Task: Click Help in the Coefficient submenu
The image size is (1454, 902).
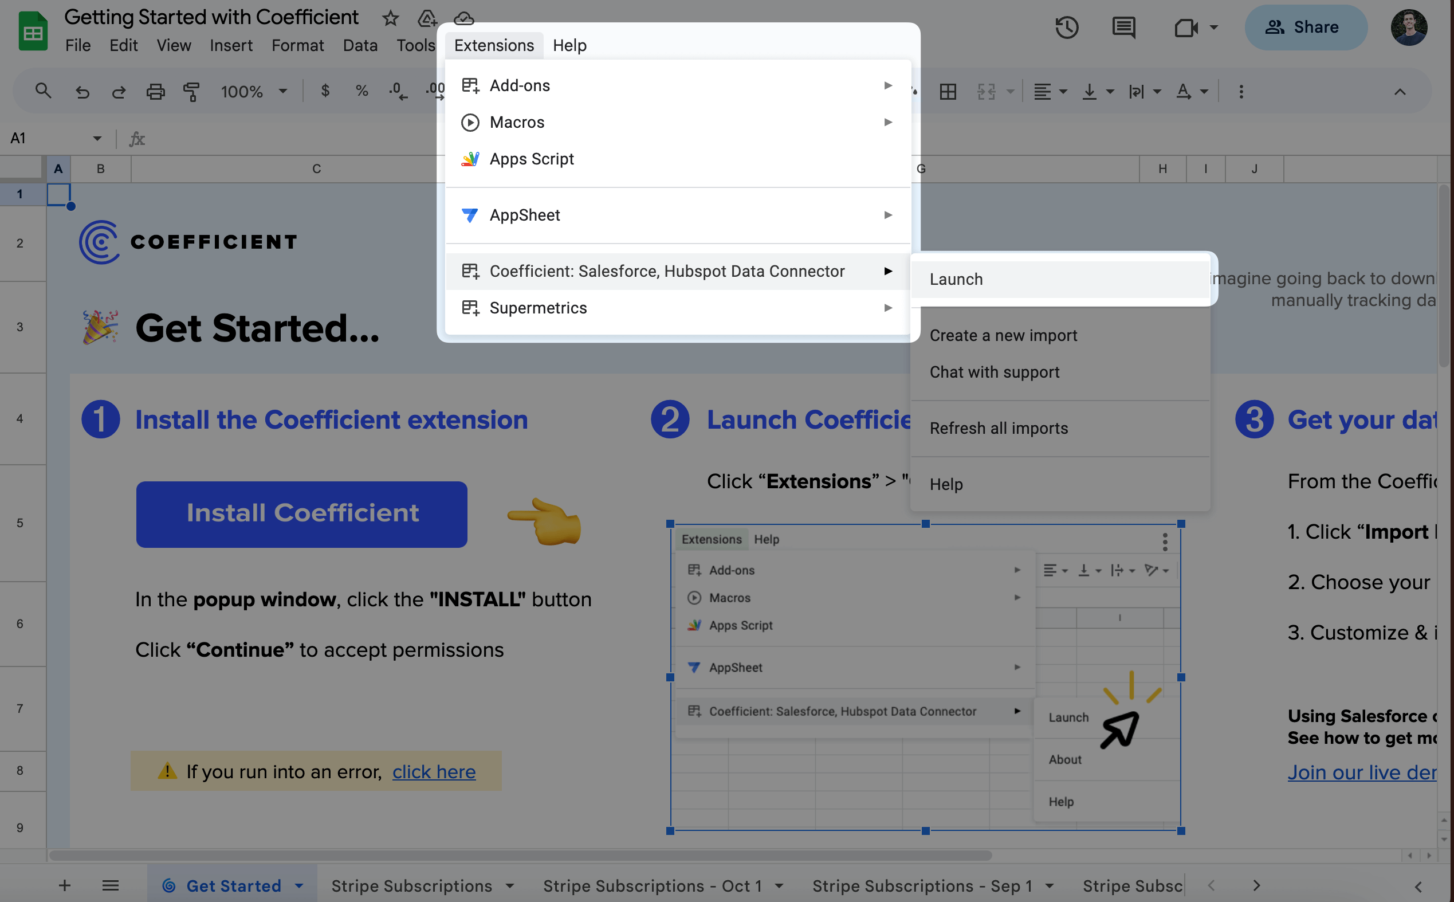Action: click(1060, 484)
